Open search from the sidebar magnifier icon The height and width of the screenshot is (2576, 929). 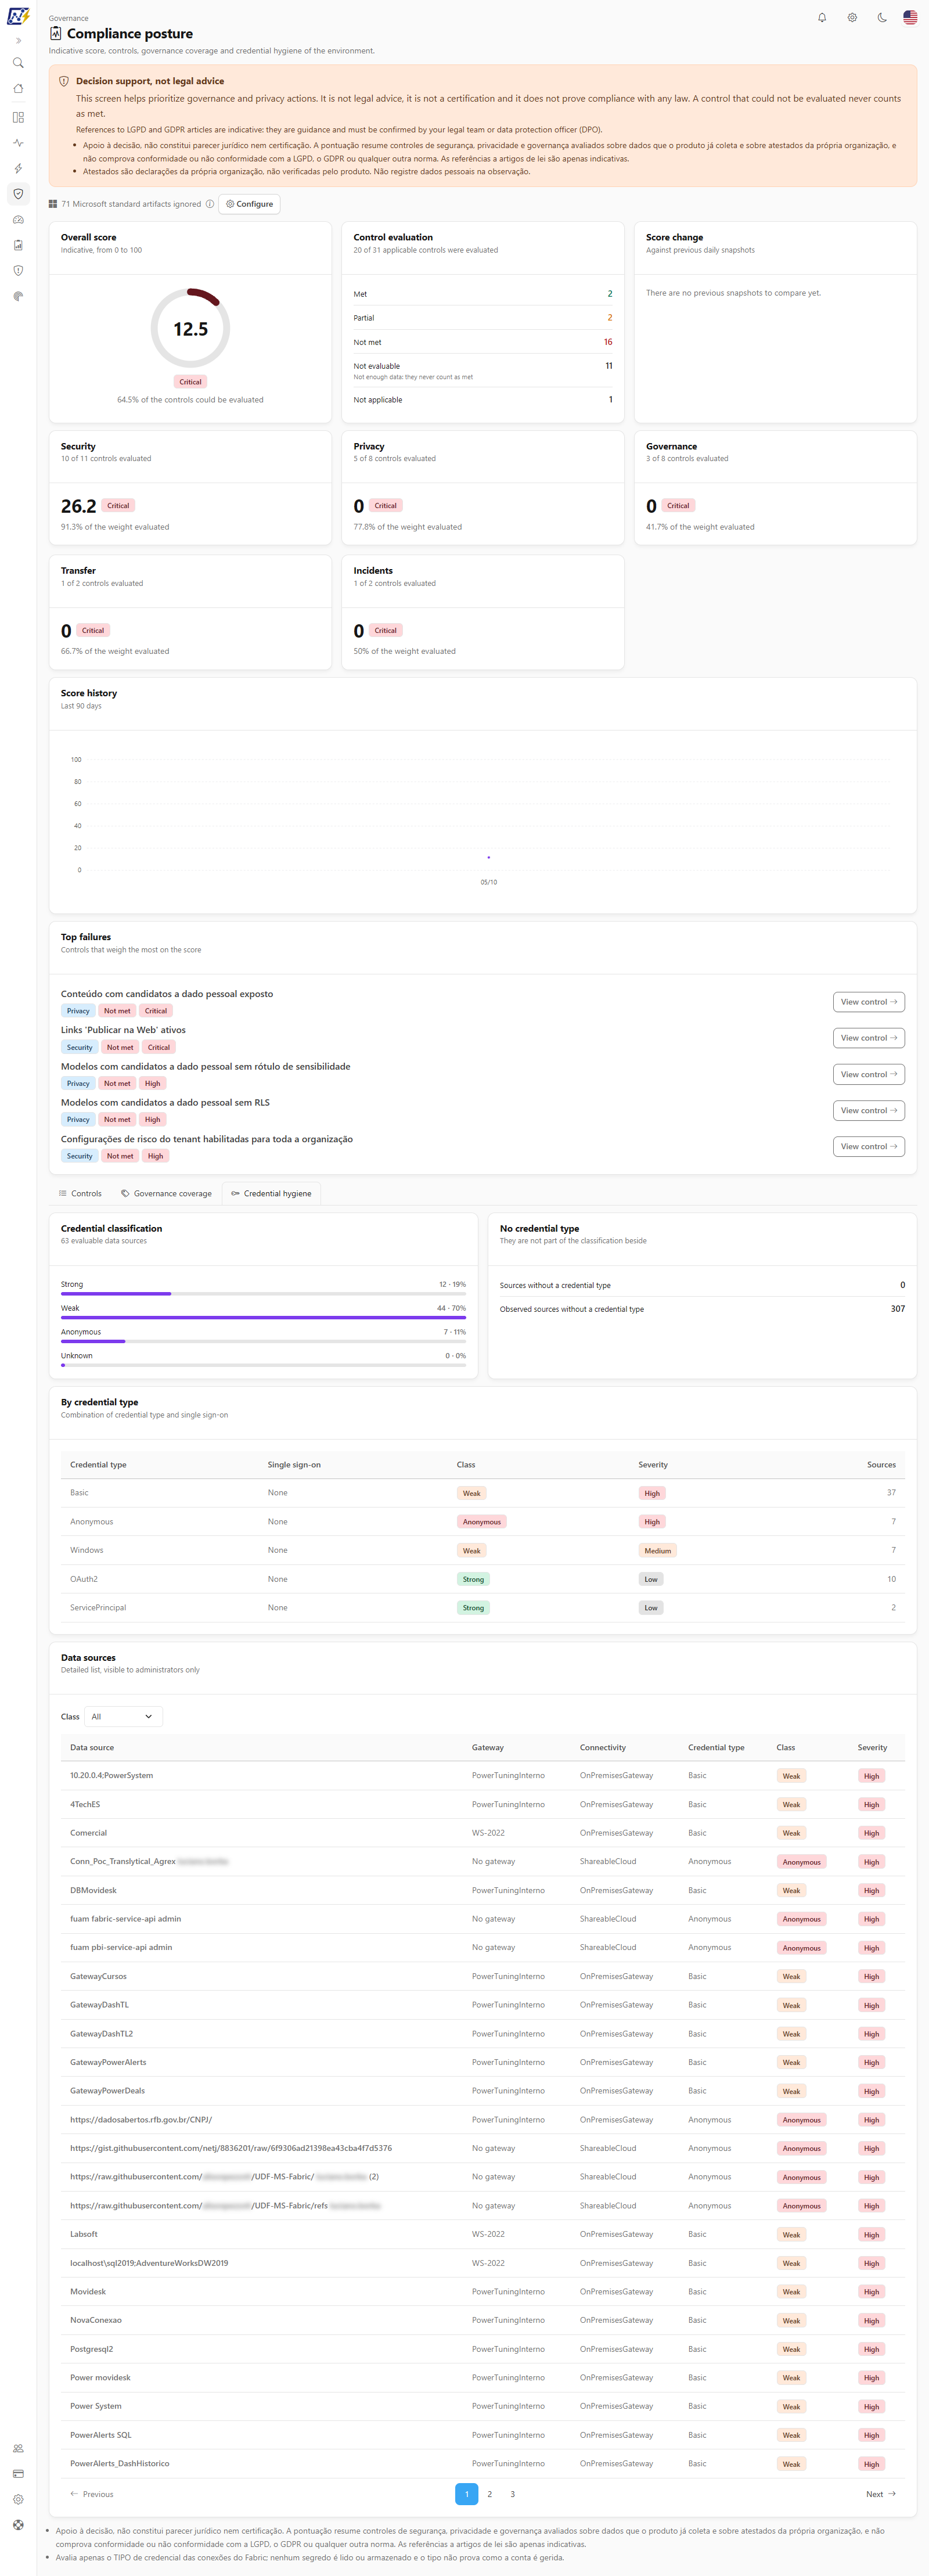tap(18, 63)
